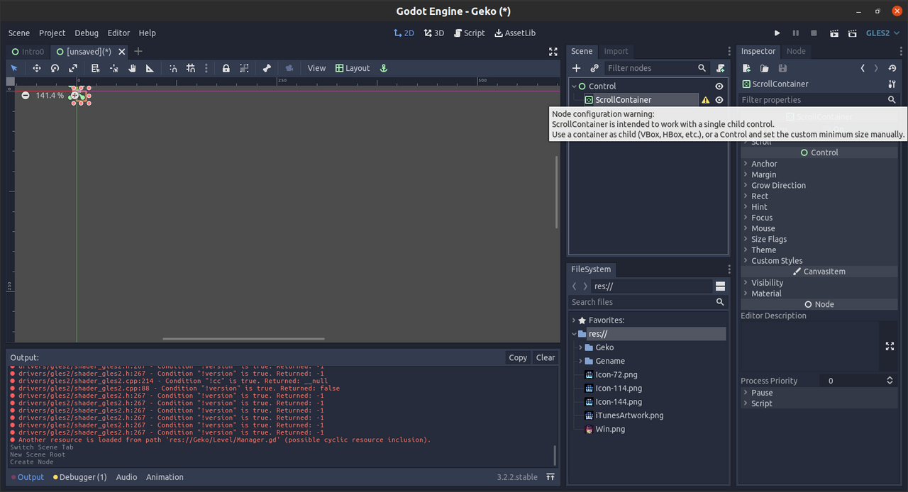Expand the Geko folder in FileSystem
Screen dimensions: 908x492
[x=580, y=347]
